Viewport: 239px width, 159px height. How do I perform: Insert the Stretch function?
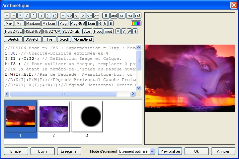coord(13,39)
